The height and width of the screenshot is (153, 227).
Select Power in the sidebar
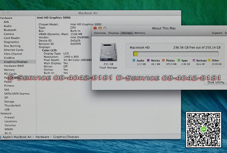coord(8,82)
